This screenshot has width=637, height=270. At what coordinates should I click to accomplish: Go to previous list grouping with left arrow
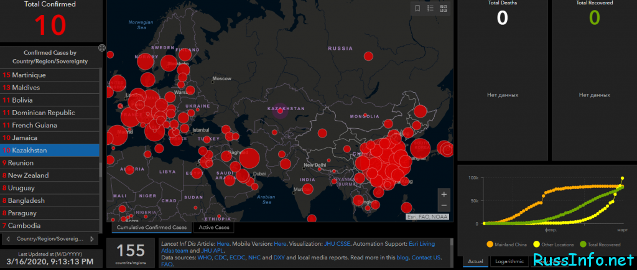pyautogui.click(x=8, y=239)
